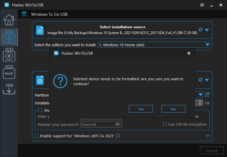This screenshot has width=227, height=157.
Task: Expand the installation source dropdown arrow
Action: point(207,30)
